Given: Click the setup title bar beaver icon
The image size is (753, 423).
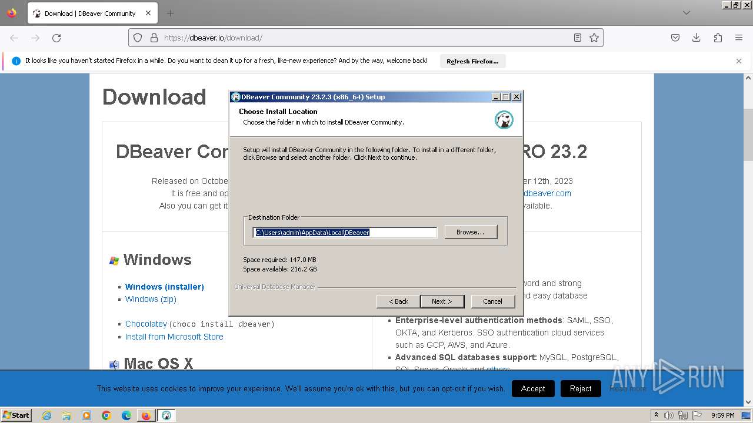Looking at the screenshot, I should [x=236, y=97].
